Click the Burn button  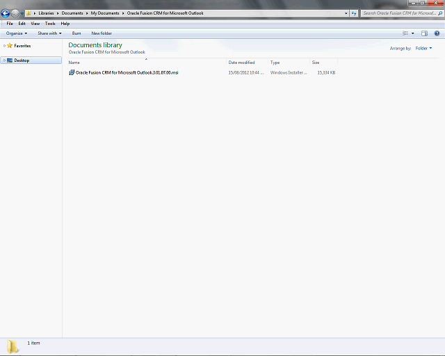point(76,33)
